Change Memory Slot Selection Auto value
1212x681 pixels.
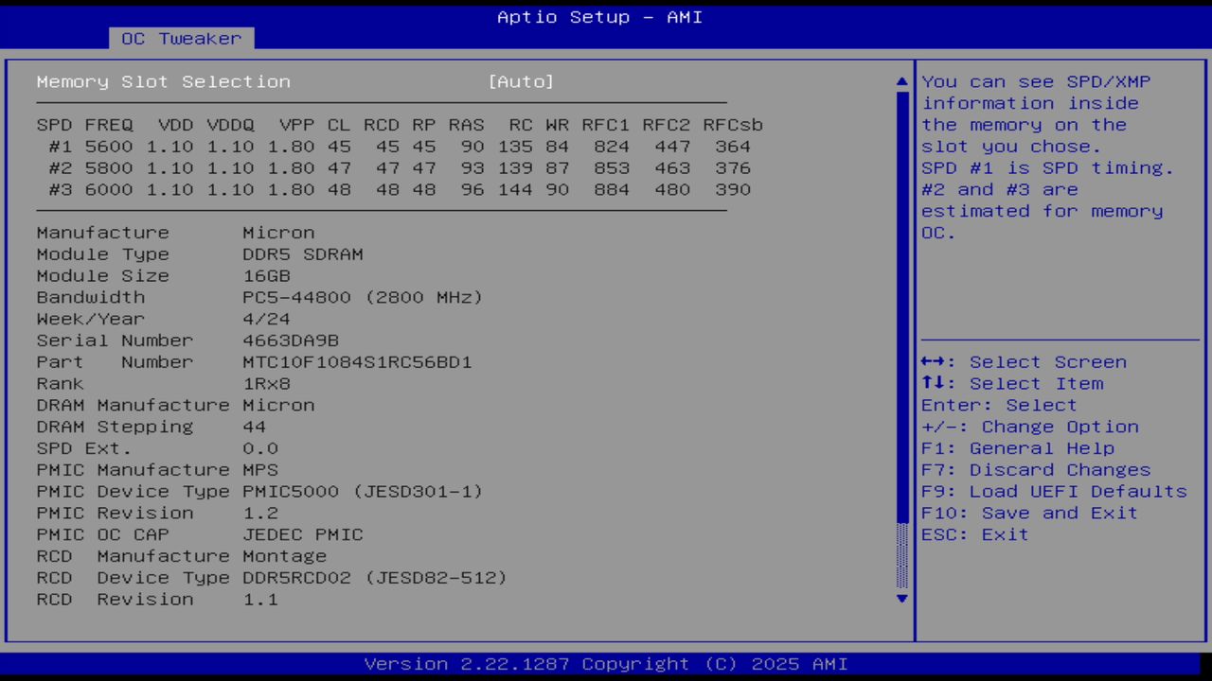tap(521, 82)
